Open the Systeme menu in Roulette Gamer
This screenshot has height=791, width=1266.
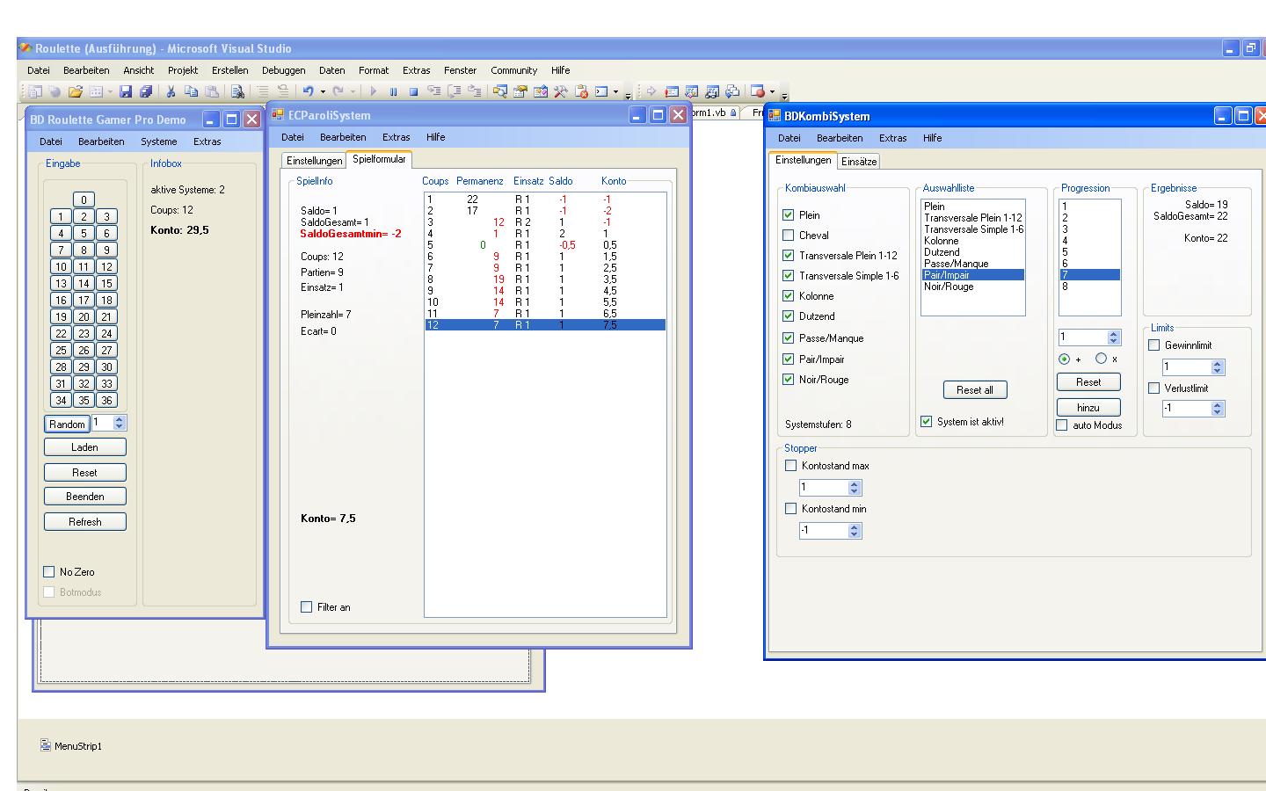click(159, 142)
